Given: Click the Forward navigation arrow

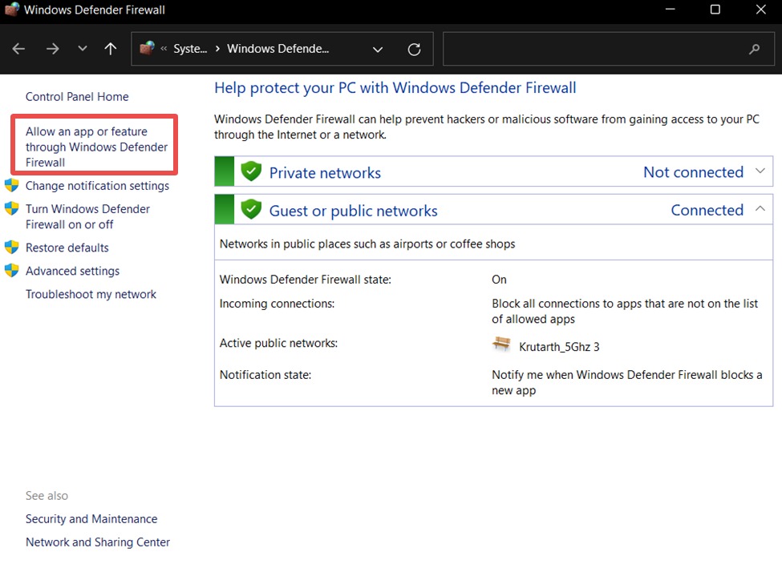Looking at the screenshot, I should point(53,49).
